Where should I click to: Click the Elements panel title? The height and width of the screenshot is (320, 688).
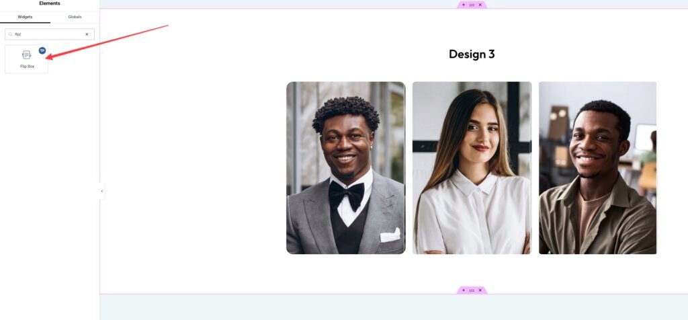pyautogui.click(x=50, y=3)
